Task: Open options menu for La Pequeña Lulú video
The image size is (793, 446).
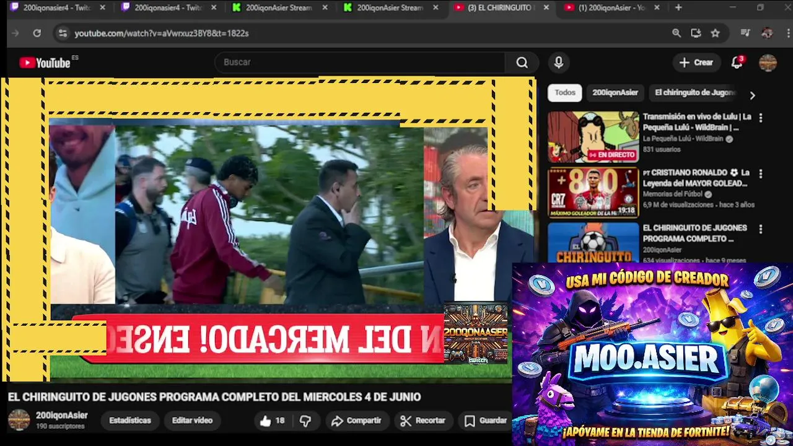Action: (x=761, y=118)
